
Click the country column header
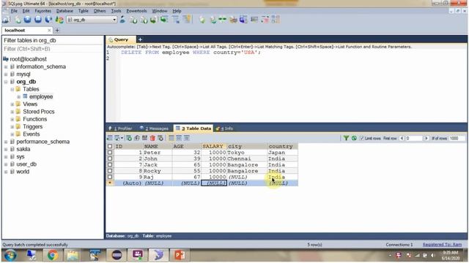click(283, 146)
